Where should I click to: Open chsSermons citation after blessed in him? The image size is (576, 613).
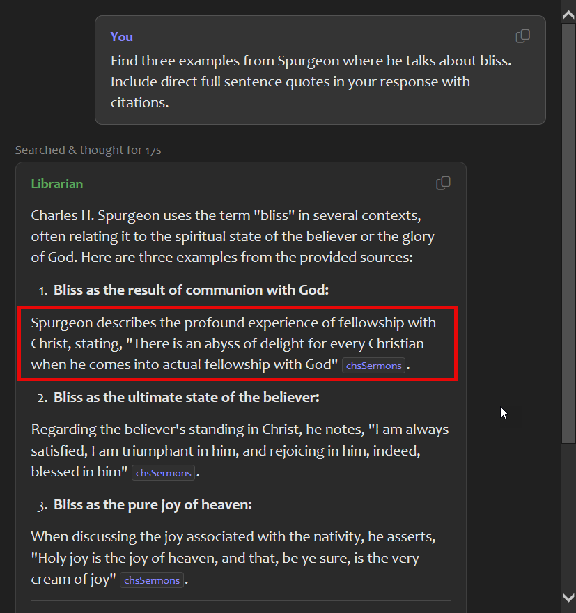coord(164,473)
